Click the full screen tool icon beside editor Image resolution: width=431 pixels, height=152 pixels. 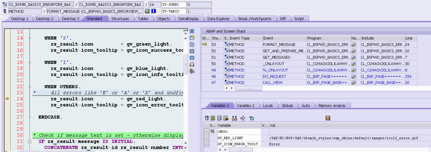[192, 51]
